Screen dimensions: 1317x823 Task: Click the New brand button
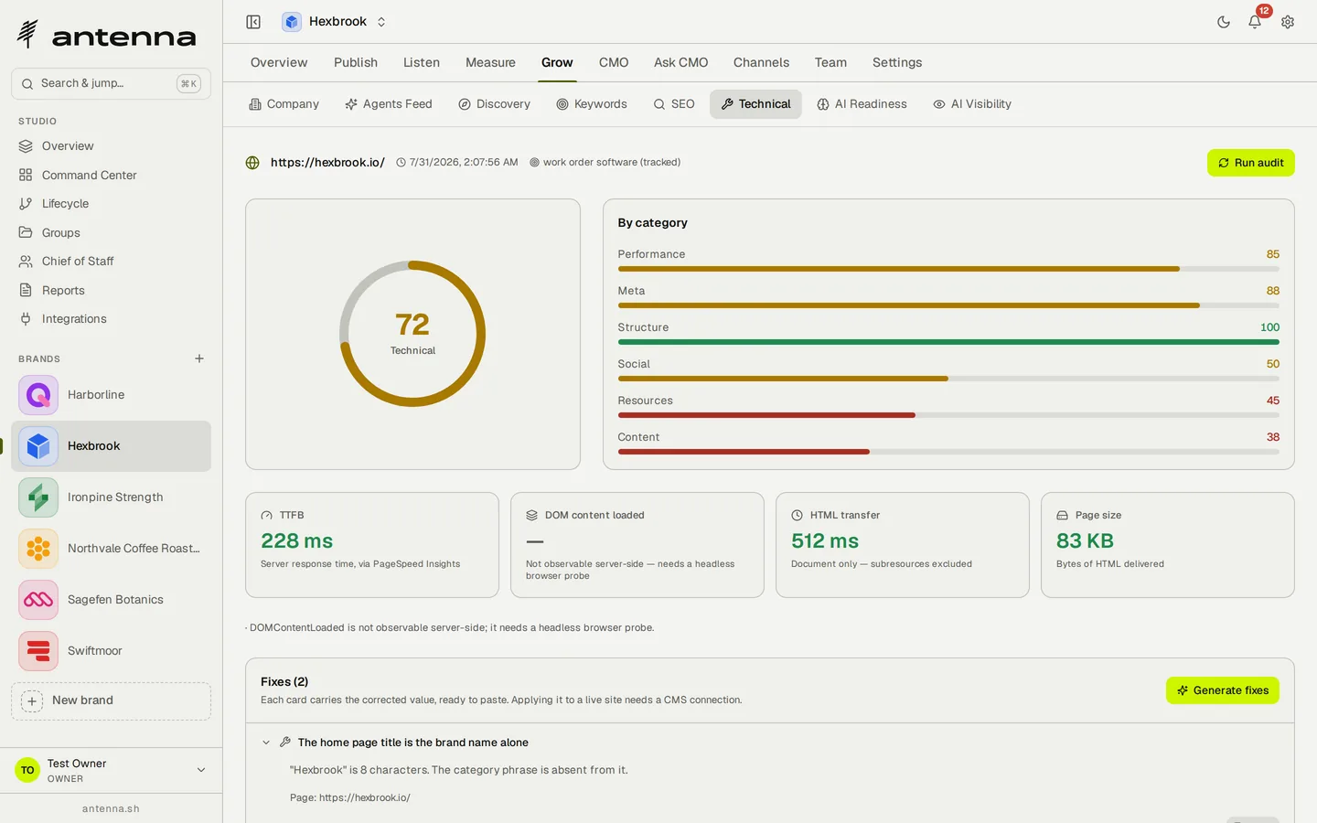click(111, 700)
